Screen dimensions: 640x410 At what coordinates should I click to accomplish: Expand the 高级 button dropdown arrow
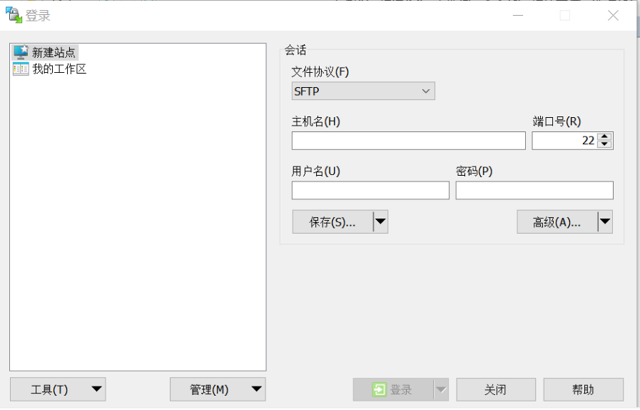[605, 222]
